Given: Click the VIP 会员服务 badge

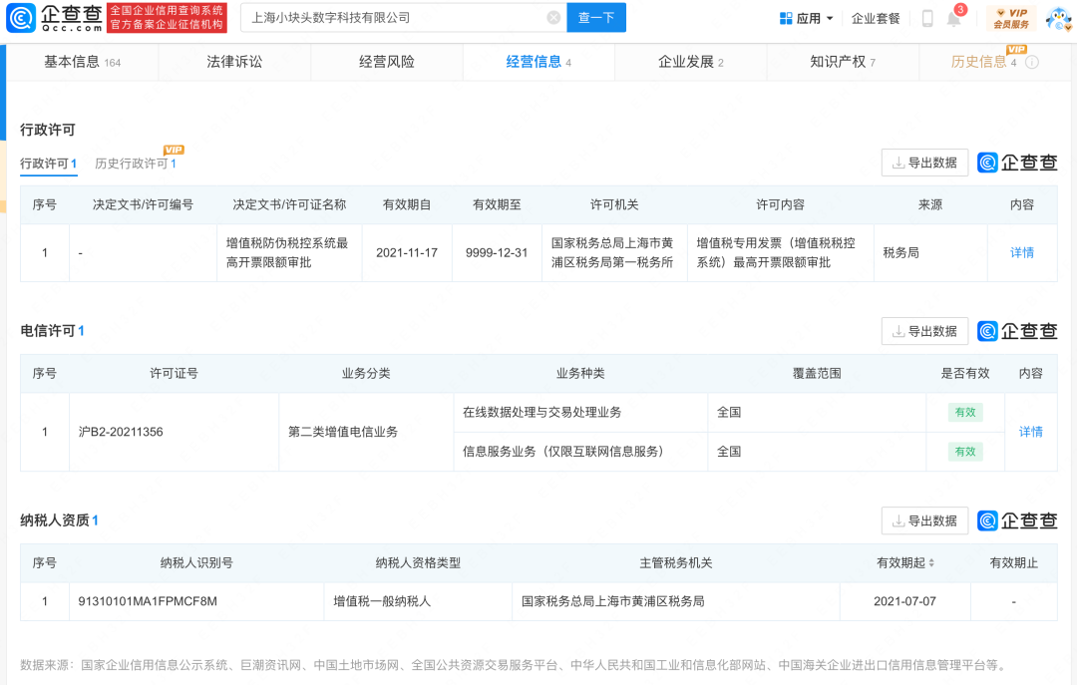Looking at the screenshot, I should [1010, 18].
